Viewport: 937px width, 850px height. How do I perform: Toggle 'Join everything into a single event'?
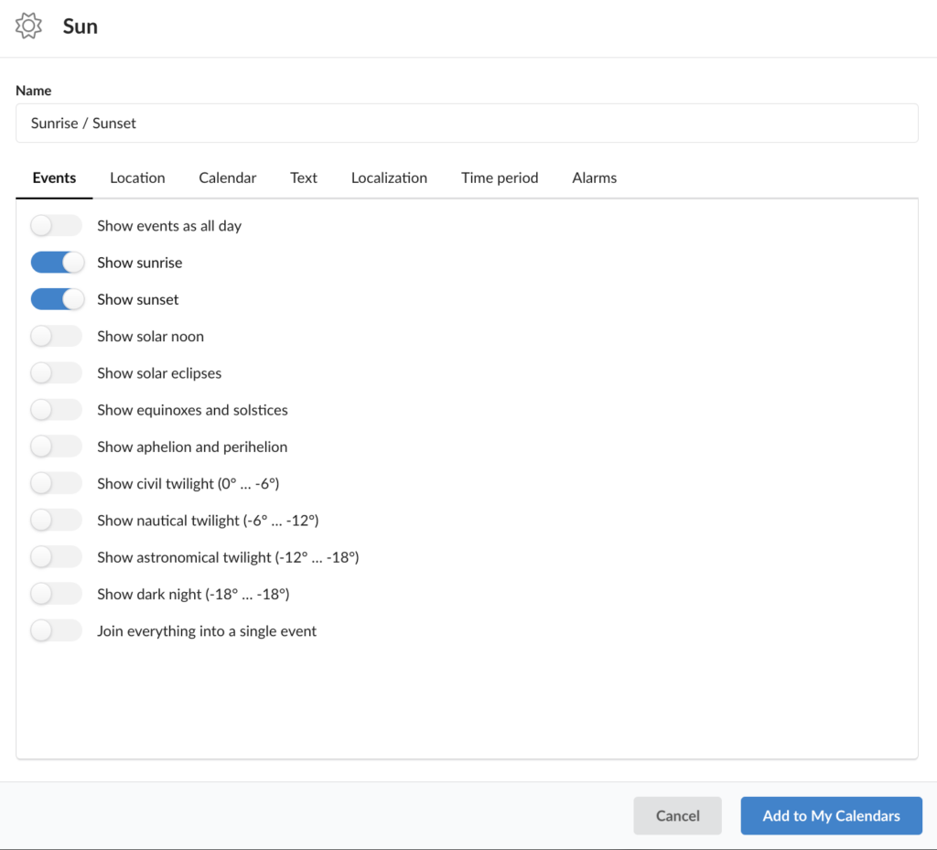point(56,629)
